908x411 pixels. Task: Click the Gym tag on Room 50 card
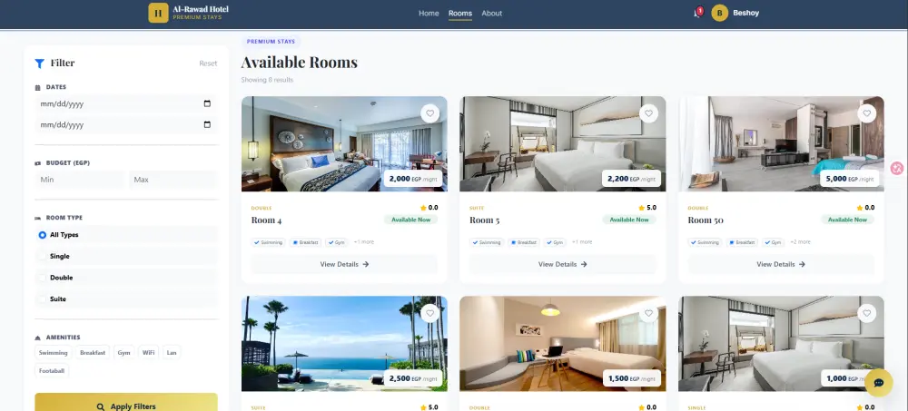773,242
